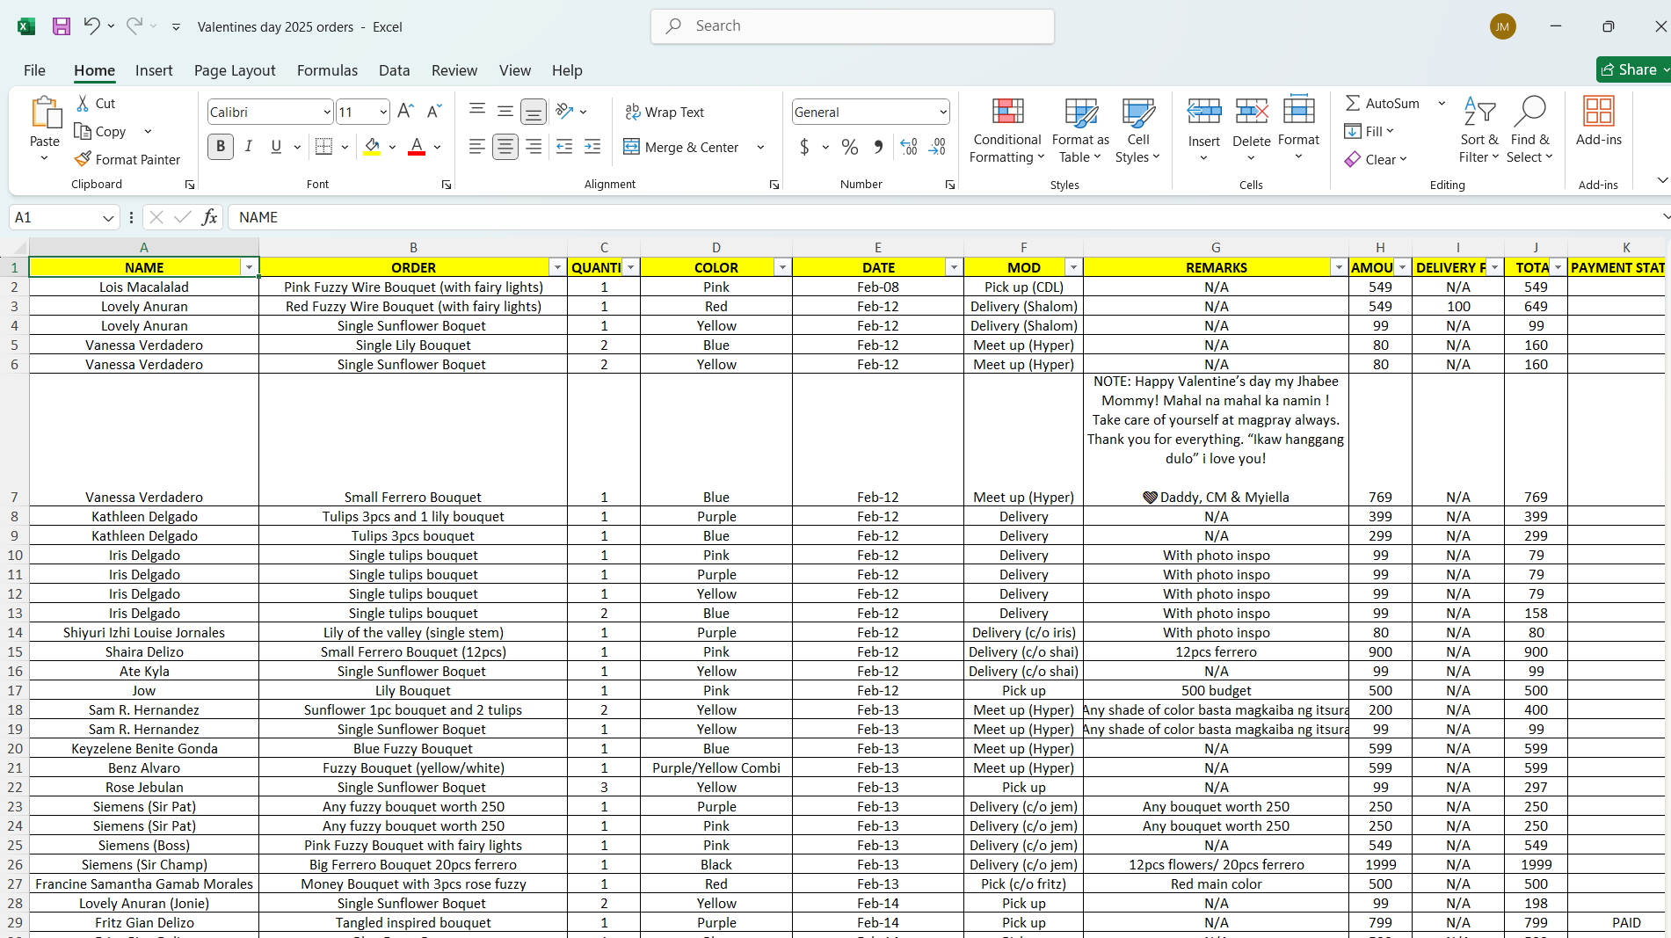Switch to the Formulas tab

pyautogui.click(x=327, y=70)
